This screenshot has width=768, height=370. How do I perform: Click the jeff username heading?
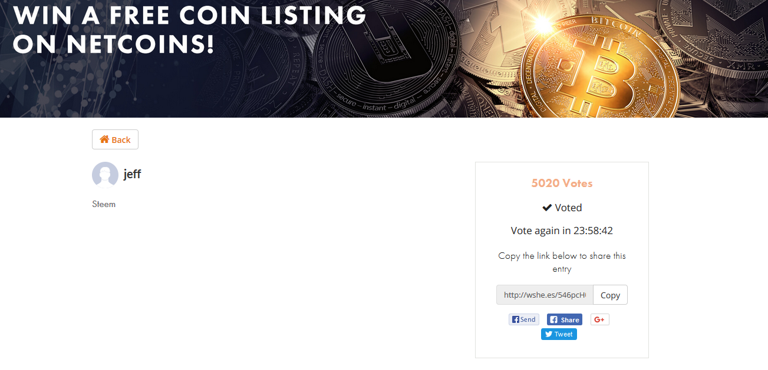(132, 174)
